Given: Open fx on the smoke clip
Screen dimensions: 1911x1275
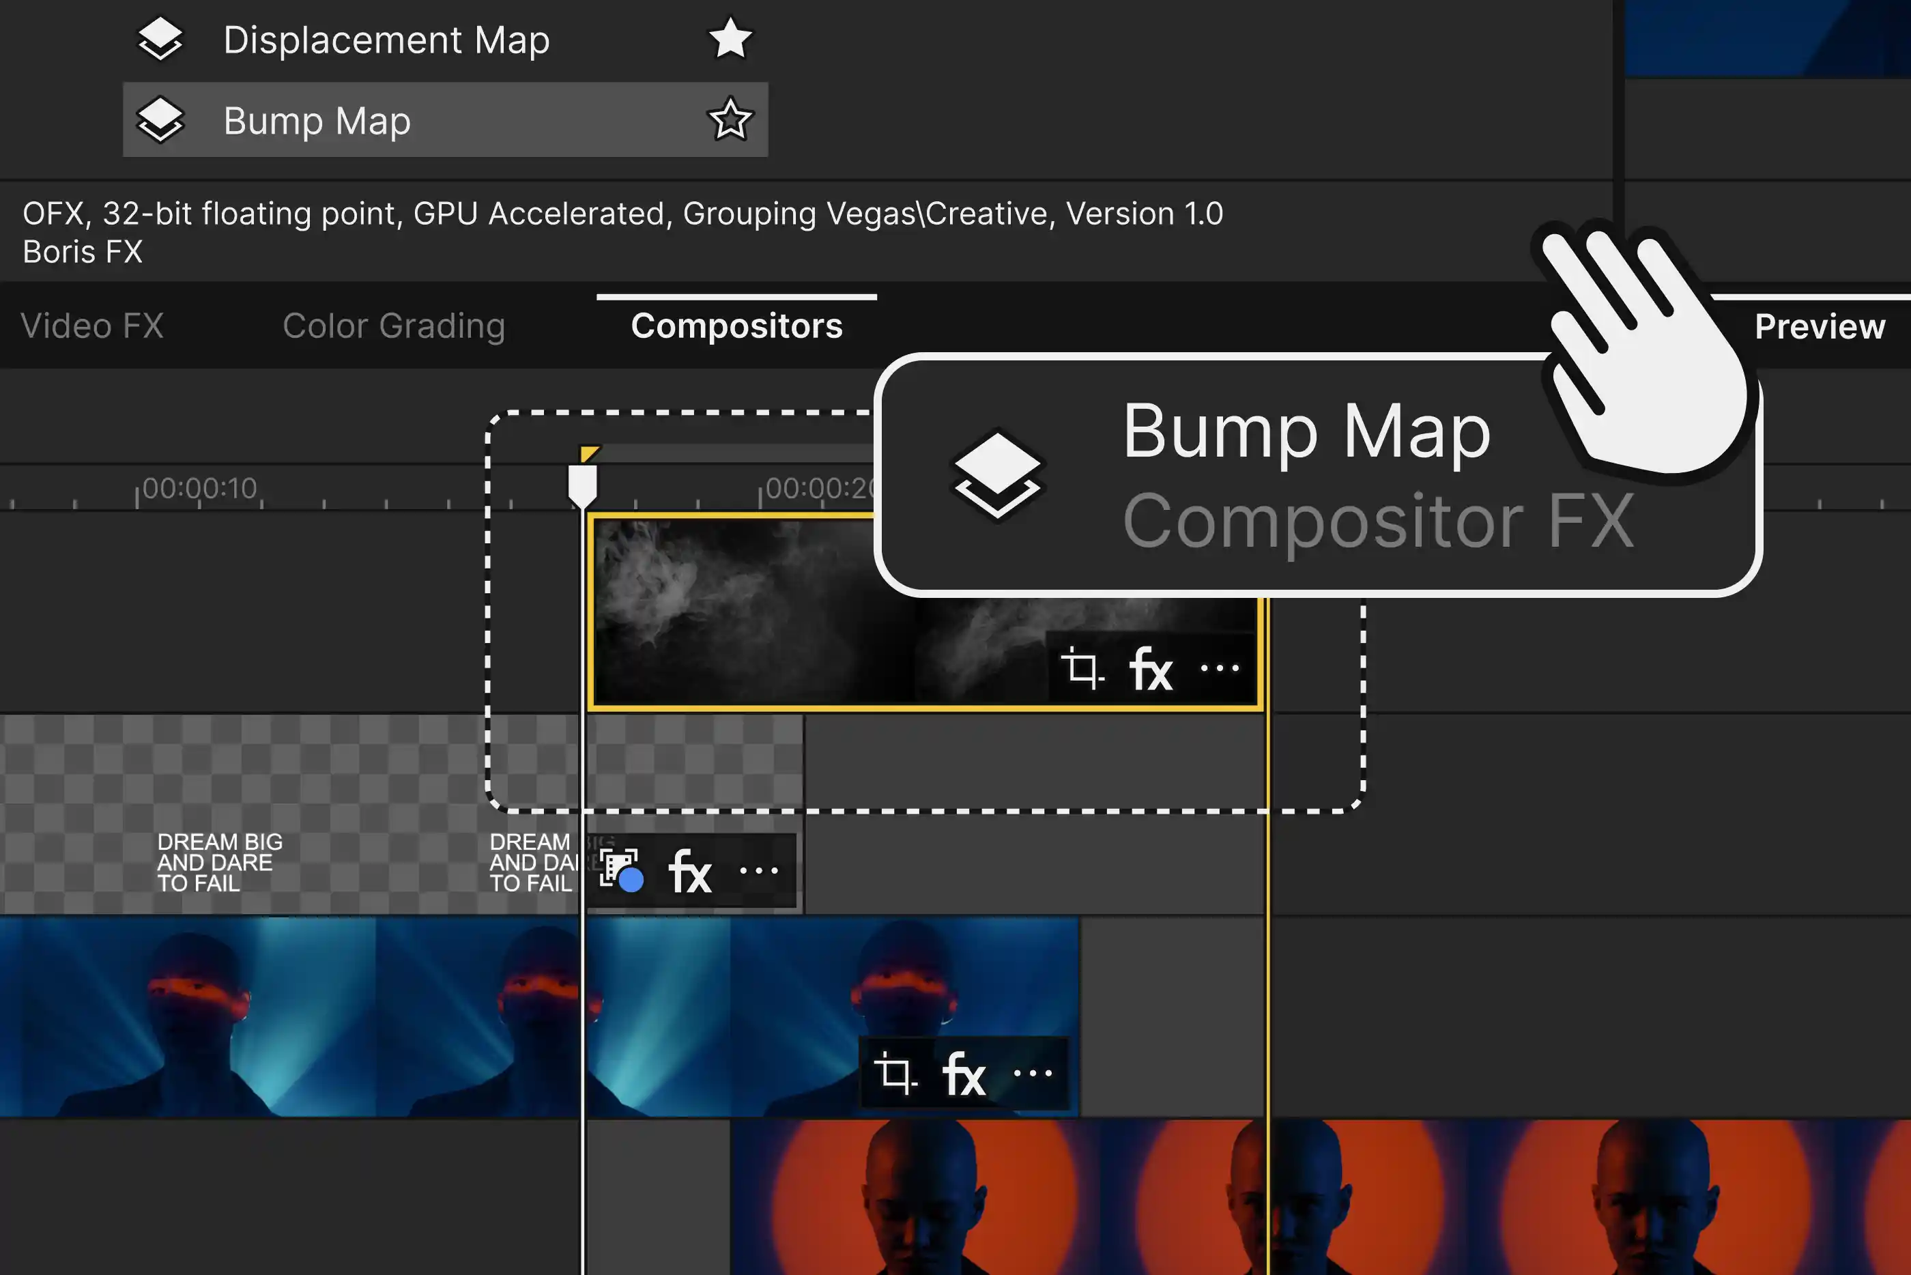Looking at the screenshot, I should [x=1150, y=670].
